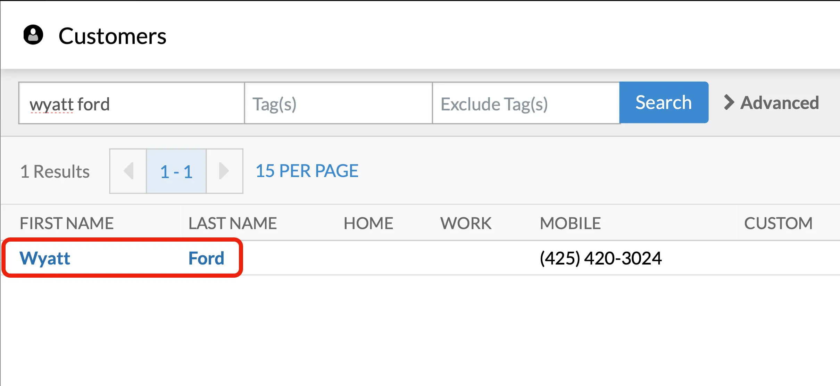The width and height of the screenshot is (840, 386).
Task: Open customer Wyatt by first name link
Action: 45,258
